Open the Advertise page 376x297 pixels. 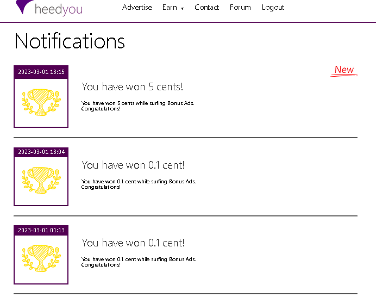137,8
